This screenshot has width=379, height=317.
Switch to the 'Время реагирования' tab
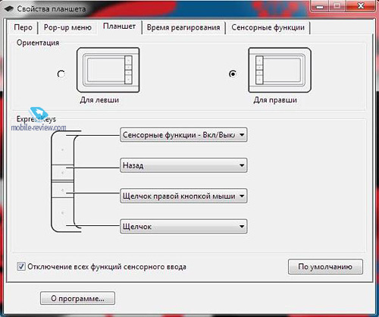coord(183,27)
